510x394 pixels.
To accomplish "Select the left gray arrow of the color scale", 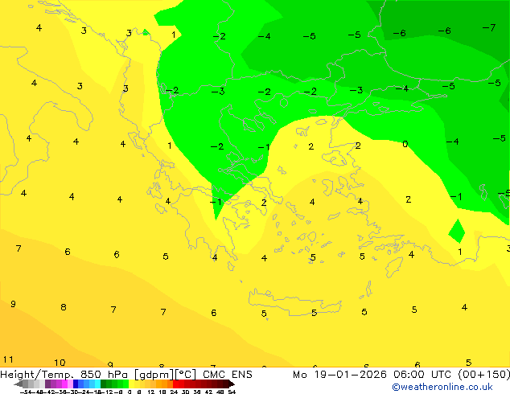I will click(19, 384).
